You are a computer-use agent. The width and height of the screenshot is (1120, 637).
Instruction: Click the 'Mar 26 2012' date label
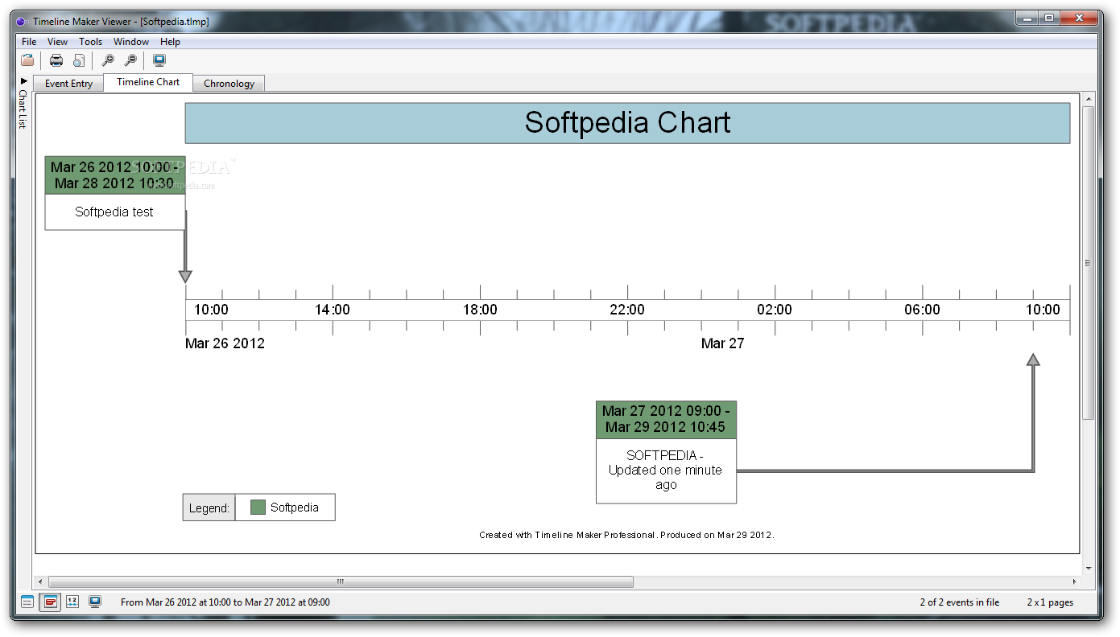(225, 343)
